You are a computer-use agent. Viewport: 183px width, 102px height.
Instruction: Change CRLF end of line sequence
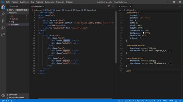point(165,101)
